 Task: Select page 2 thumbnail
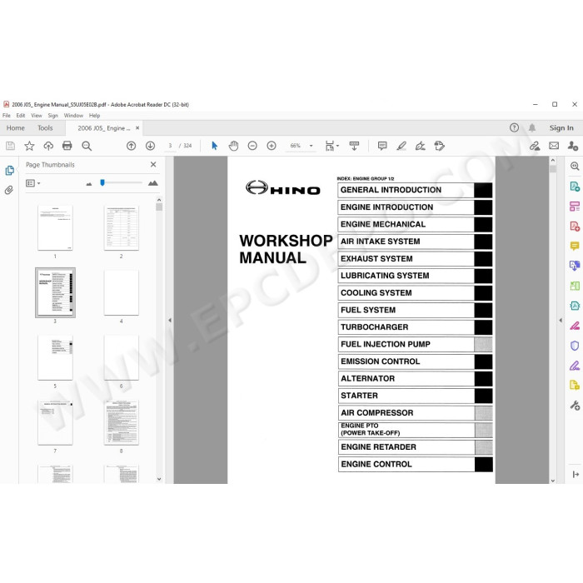pyautogui.click(x=122, y=227)
